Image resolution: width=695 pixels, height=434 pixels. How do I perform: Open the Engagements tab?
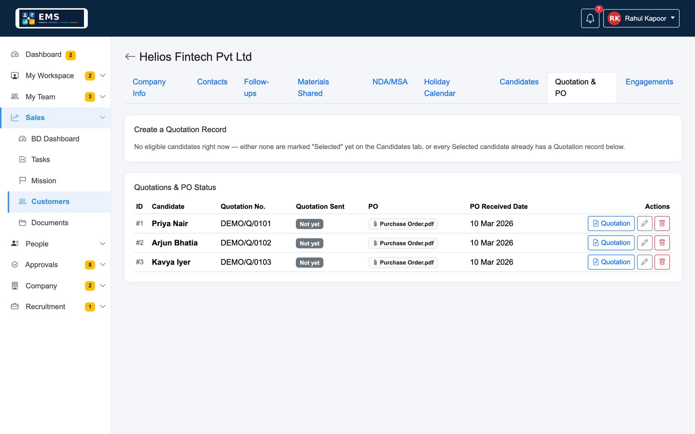coord(649,82)
